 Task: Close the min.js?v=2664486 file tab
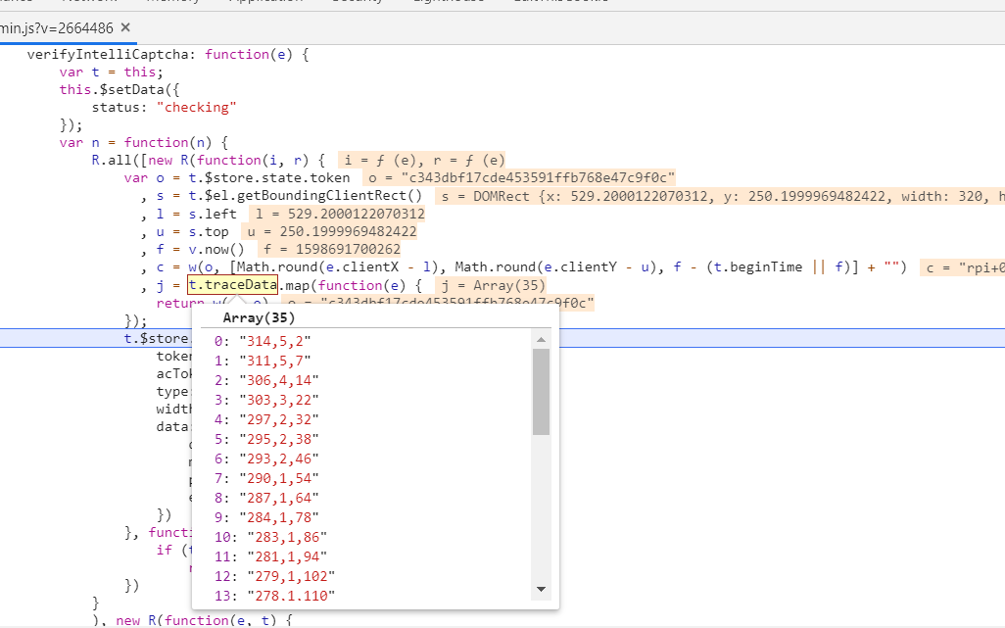124,27
